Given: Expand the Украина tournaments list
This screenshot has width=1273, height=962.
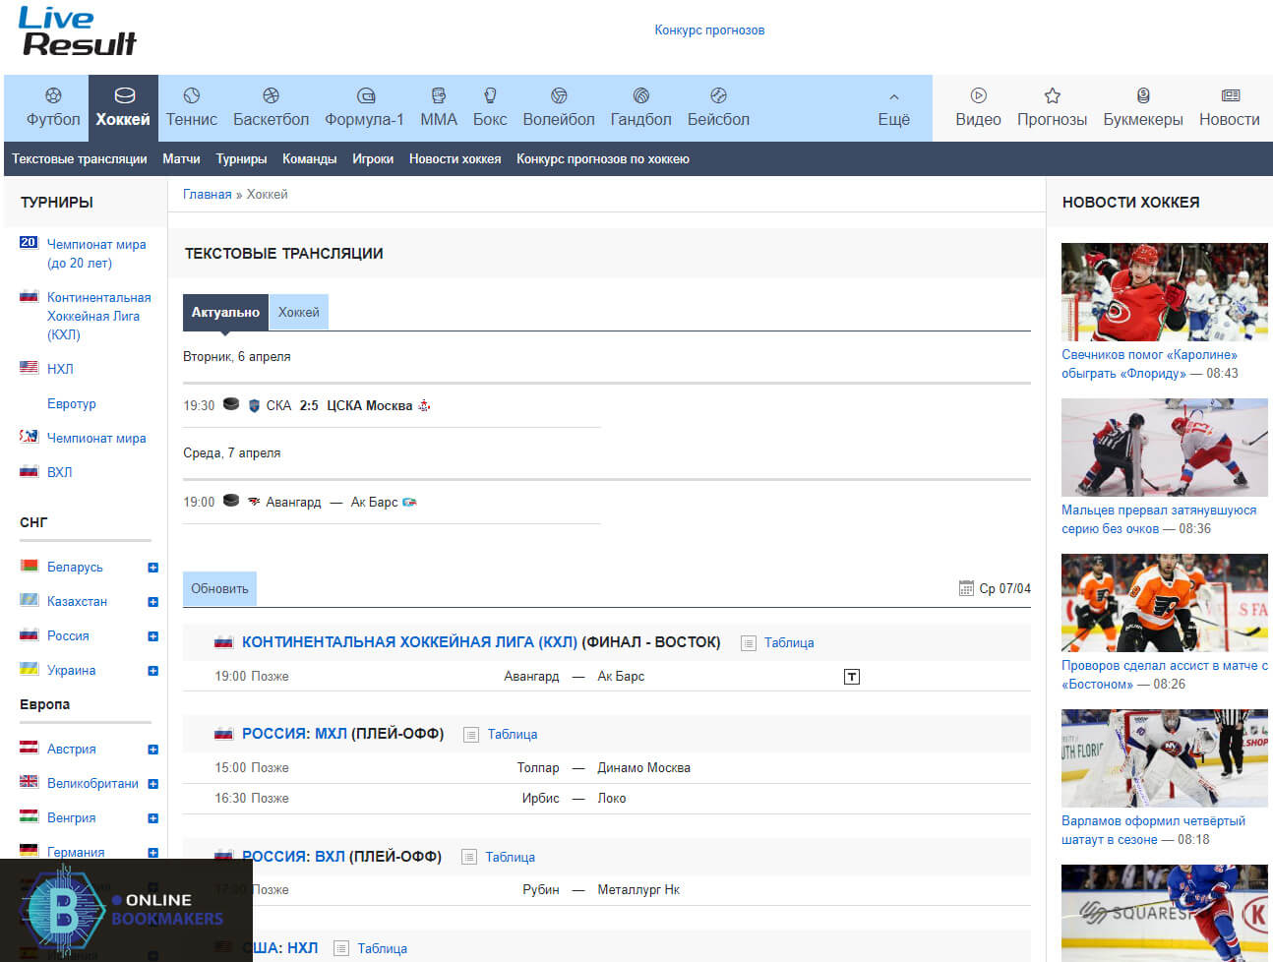Looking at the screenshot, I should coord(152,671).
